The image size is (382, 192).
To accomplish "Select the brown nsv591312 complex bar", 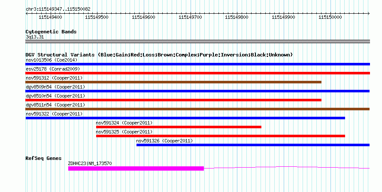I will coord(173,82).
